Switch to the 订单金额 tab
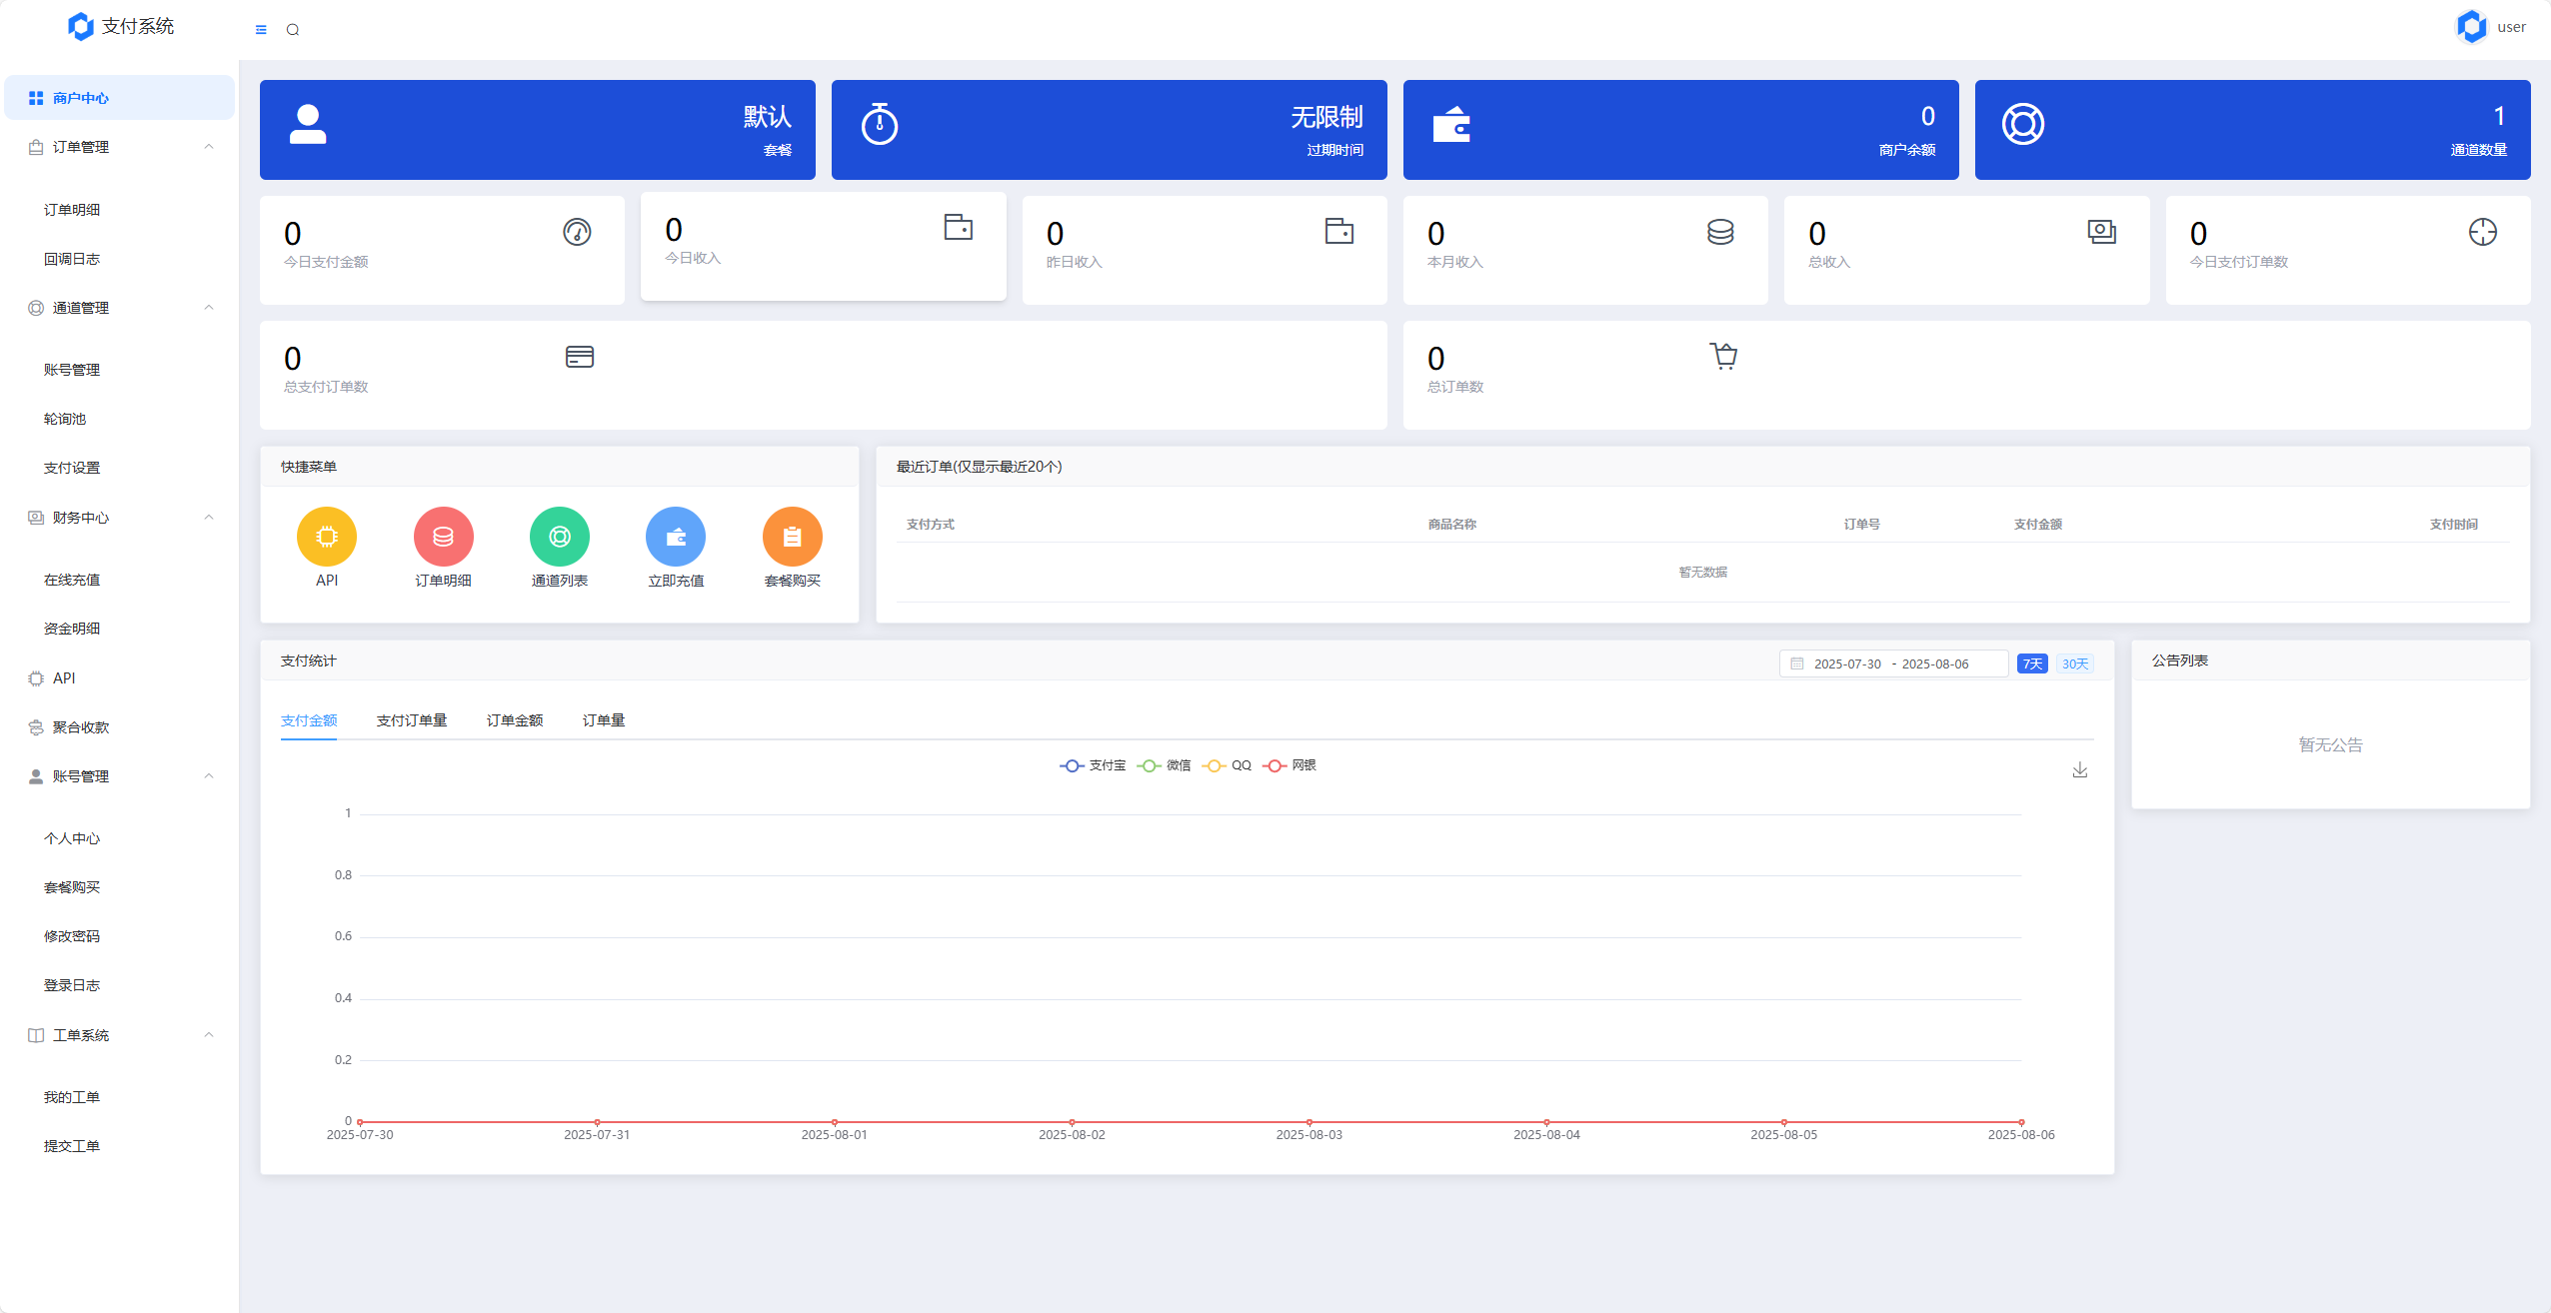The width and height of the screenshot is (2551, 1313). coord(515,720)
